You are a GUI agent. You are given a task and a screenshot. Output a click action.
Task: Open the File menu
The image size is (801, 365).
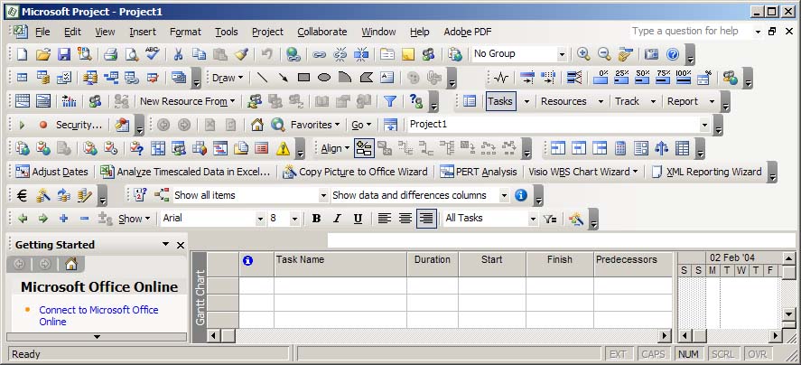tap(42, 32)
